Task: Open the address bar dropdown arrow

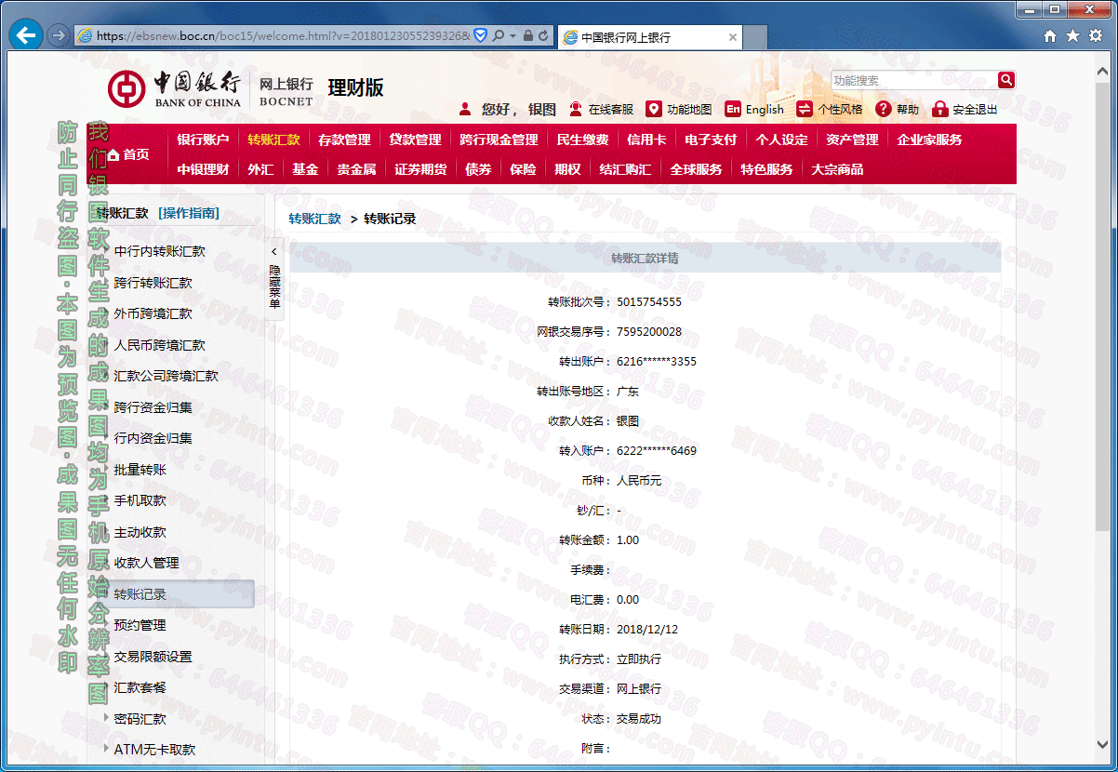Action: click(x=512, y=35)
